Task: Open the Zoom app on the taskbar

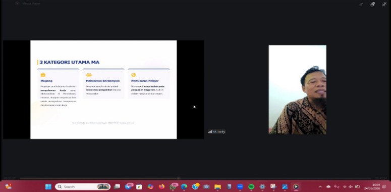Action: click(x=240, y=186)
